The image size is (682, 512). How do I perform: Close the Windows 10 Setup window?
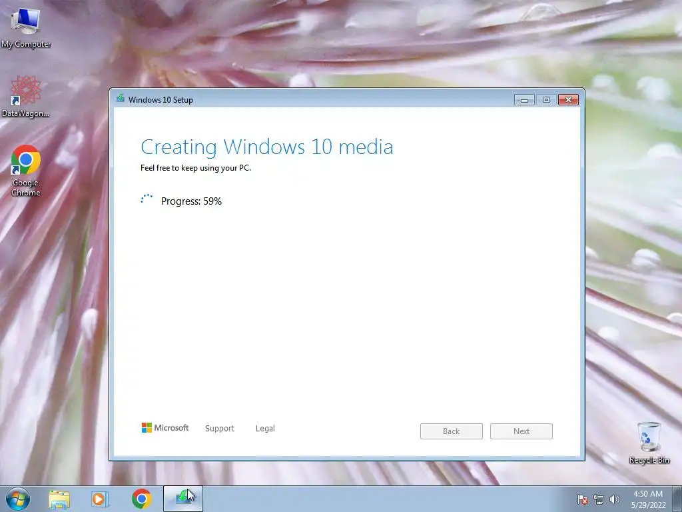(x=568, y=100)
